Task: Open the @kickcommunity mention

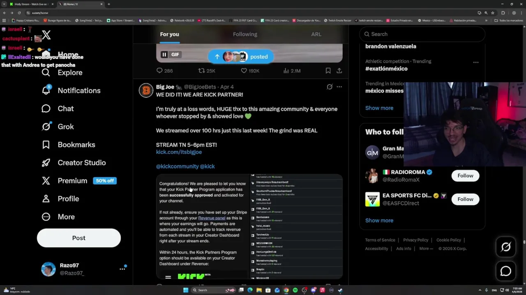Action: 177,166
